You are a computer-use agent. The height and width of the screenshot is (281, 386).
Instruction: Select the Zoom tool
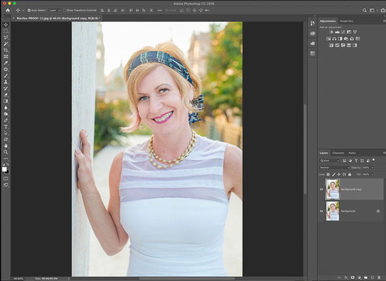point(6,152)
